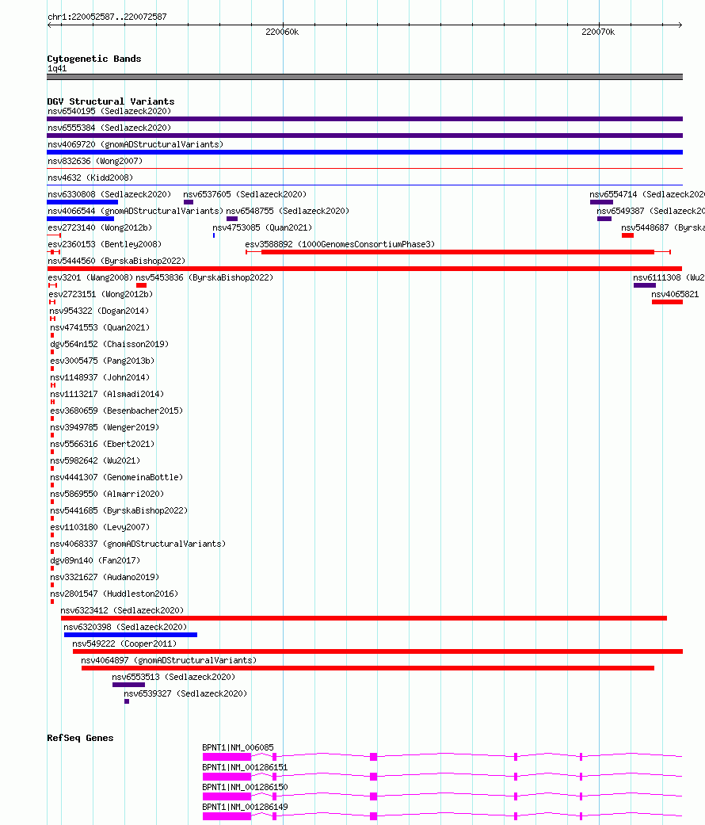
Task: Click the dgv89n140 (Fan2017) label
Action: [95, 561]
